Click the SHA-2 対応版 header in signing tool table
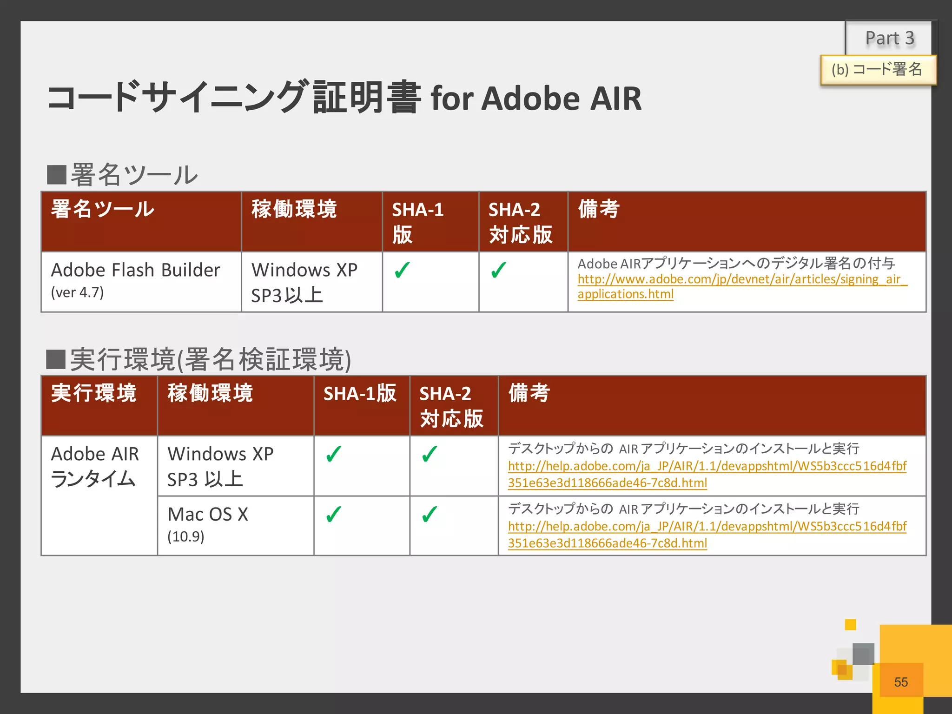 [x=523, y=222]
